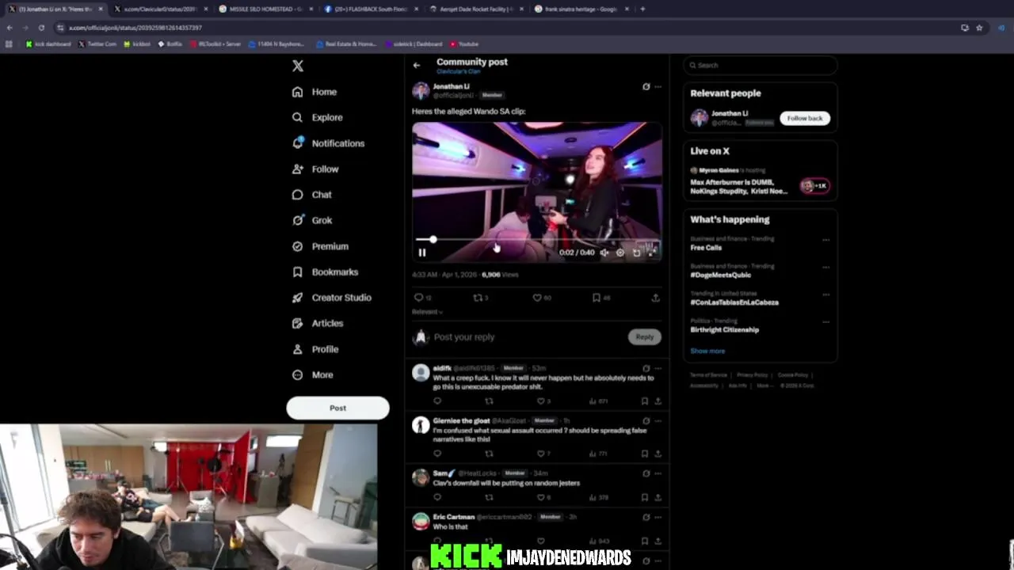The width and height of the screenshot is (1014, 570).
Task: Click the X logo in the sidebar
Action: coord(298,66)
